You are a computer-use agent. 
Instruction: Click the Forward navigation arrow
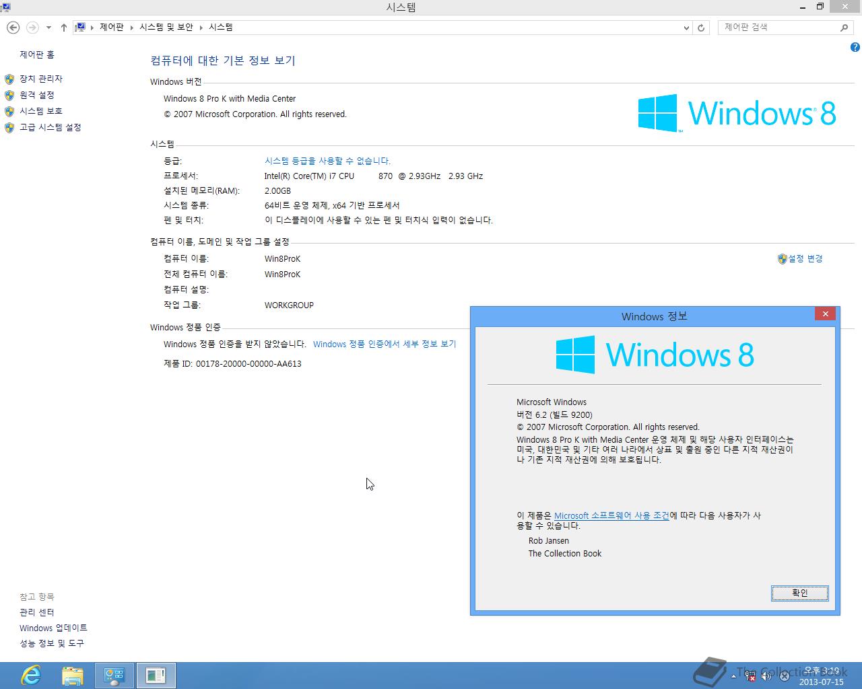click(32, 28)
